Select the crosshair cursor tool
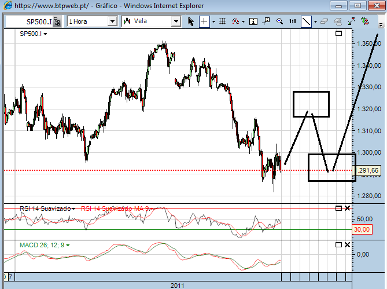The width and height of the screenshot is (387, 289). coord(204,21)
